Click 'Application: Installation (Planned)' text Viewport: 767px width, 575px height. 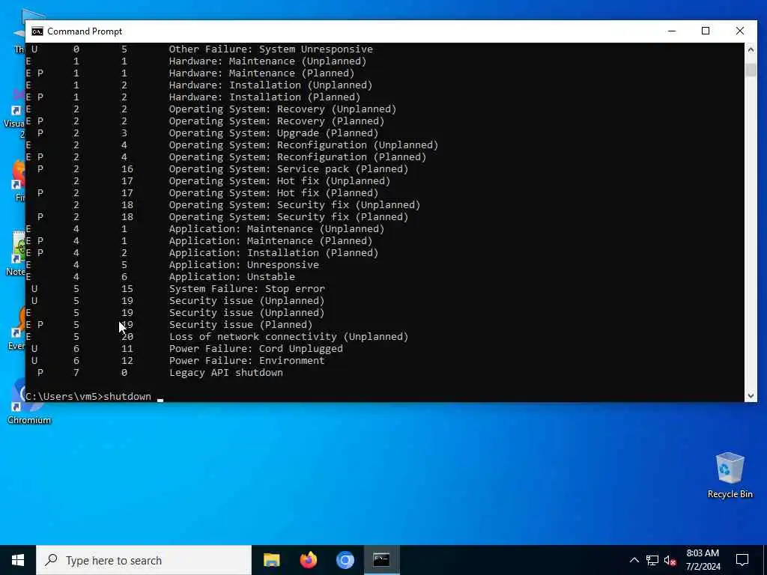tap(273, 253)
